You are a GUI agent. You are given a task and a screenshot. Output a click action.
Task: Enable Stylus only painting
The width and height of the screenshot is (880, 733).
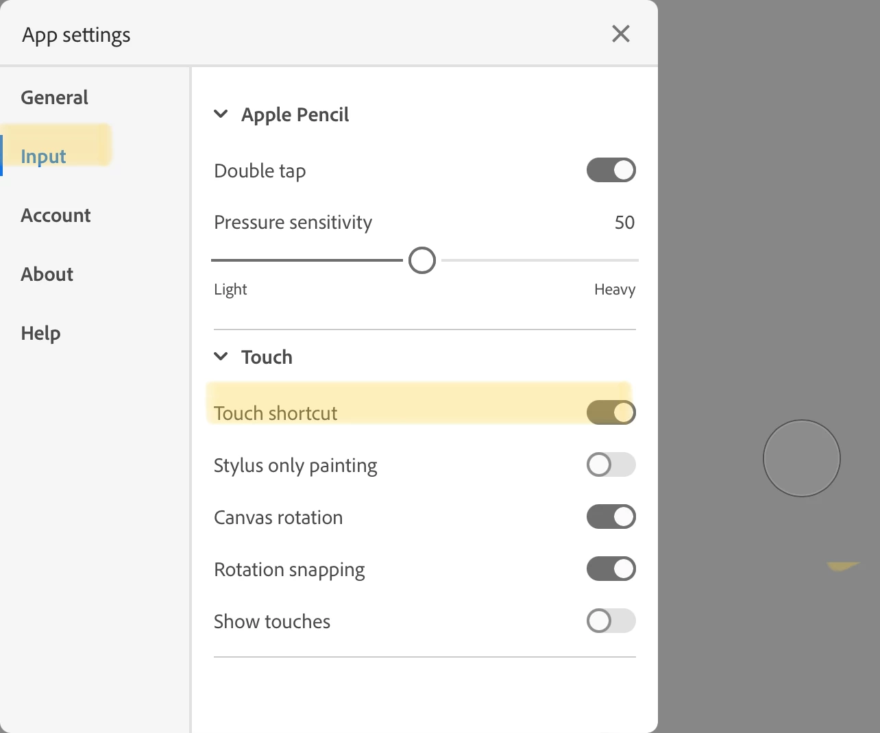click(x=611, y=464)
